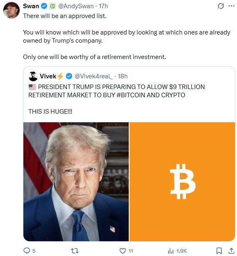237x256 pixels.
Task: Click the Swan display name
Action: tap(31, 6)
